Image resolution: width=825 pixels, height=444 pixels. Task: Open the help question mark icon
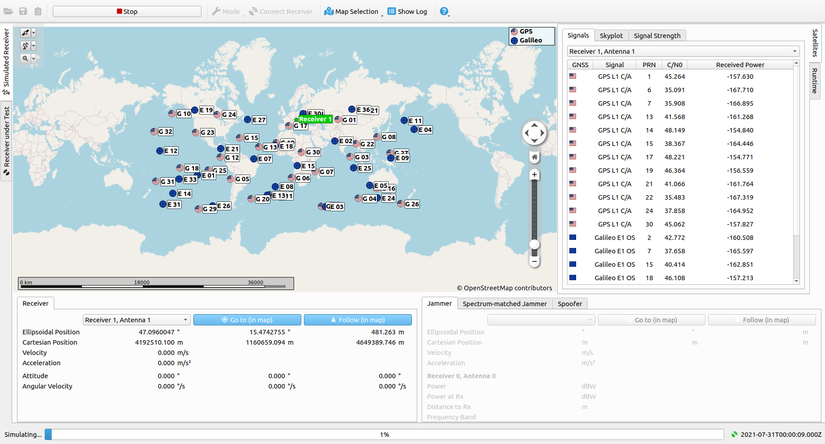(x=444, y=11)
